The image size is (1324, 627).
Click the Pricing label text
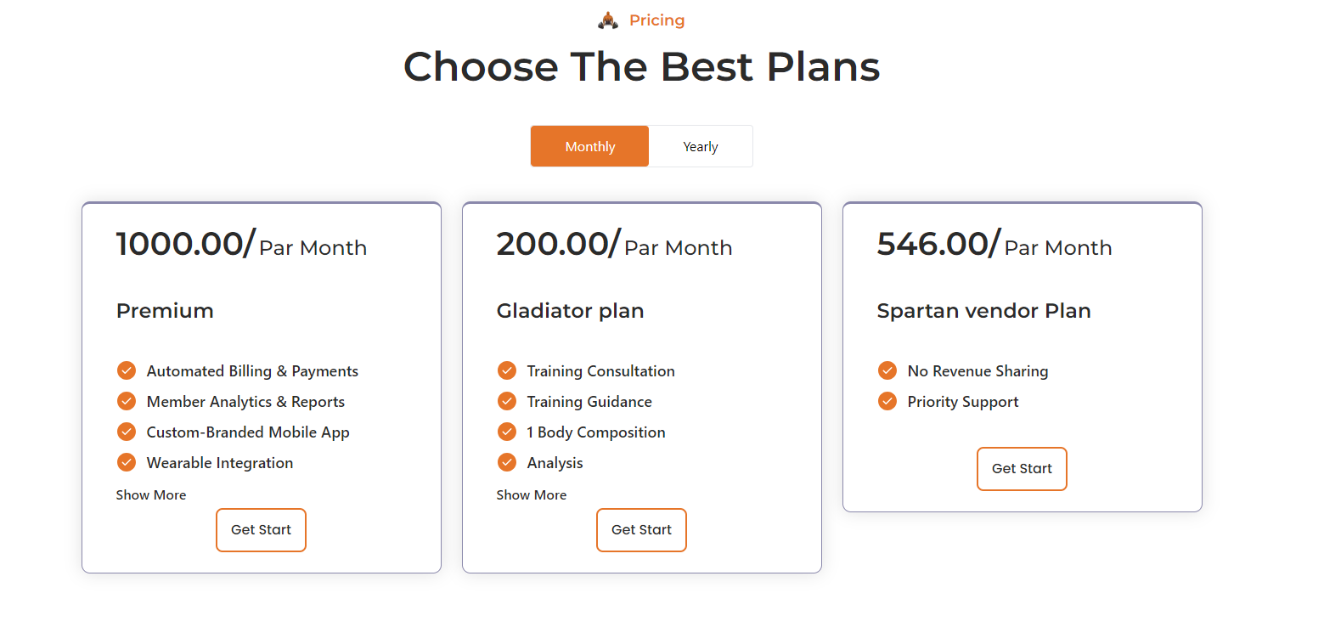point(656,20)
